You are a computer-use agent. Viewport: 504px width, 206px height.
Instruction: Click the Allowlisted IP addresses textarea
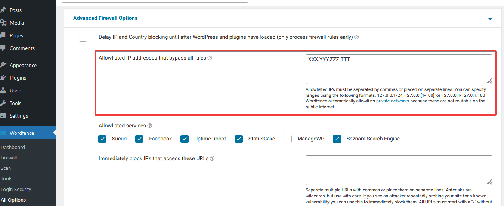click(399, 69)
